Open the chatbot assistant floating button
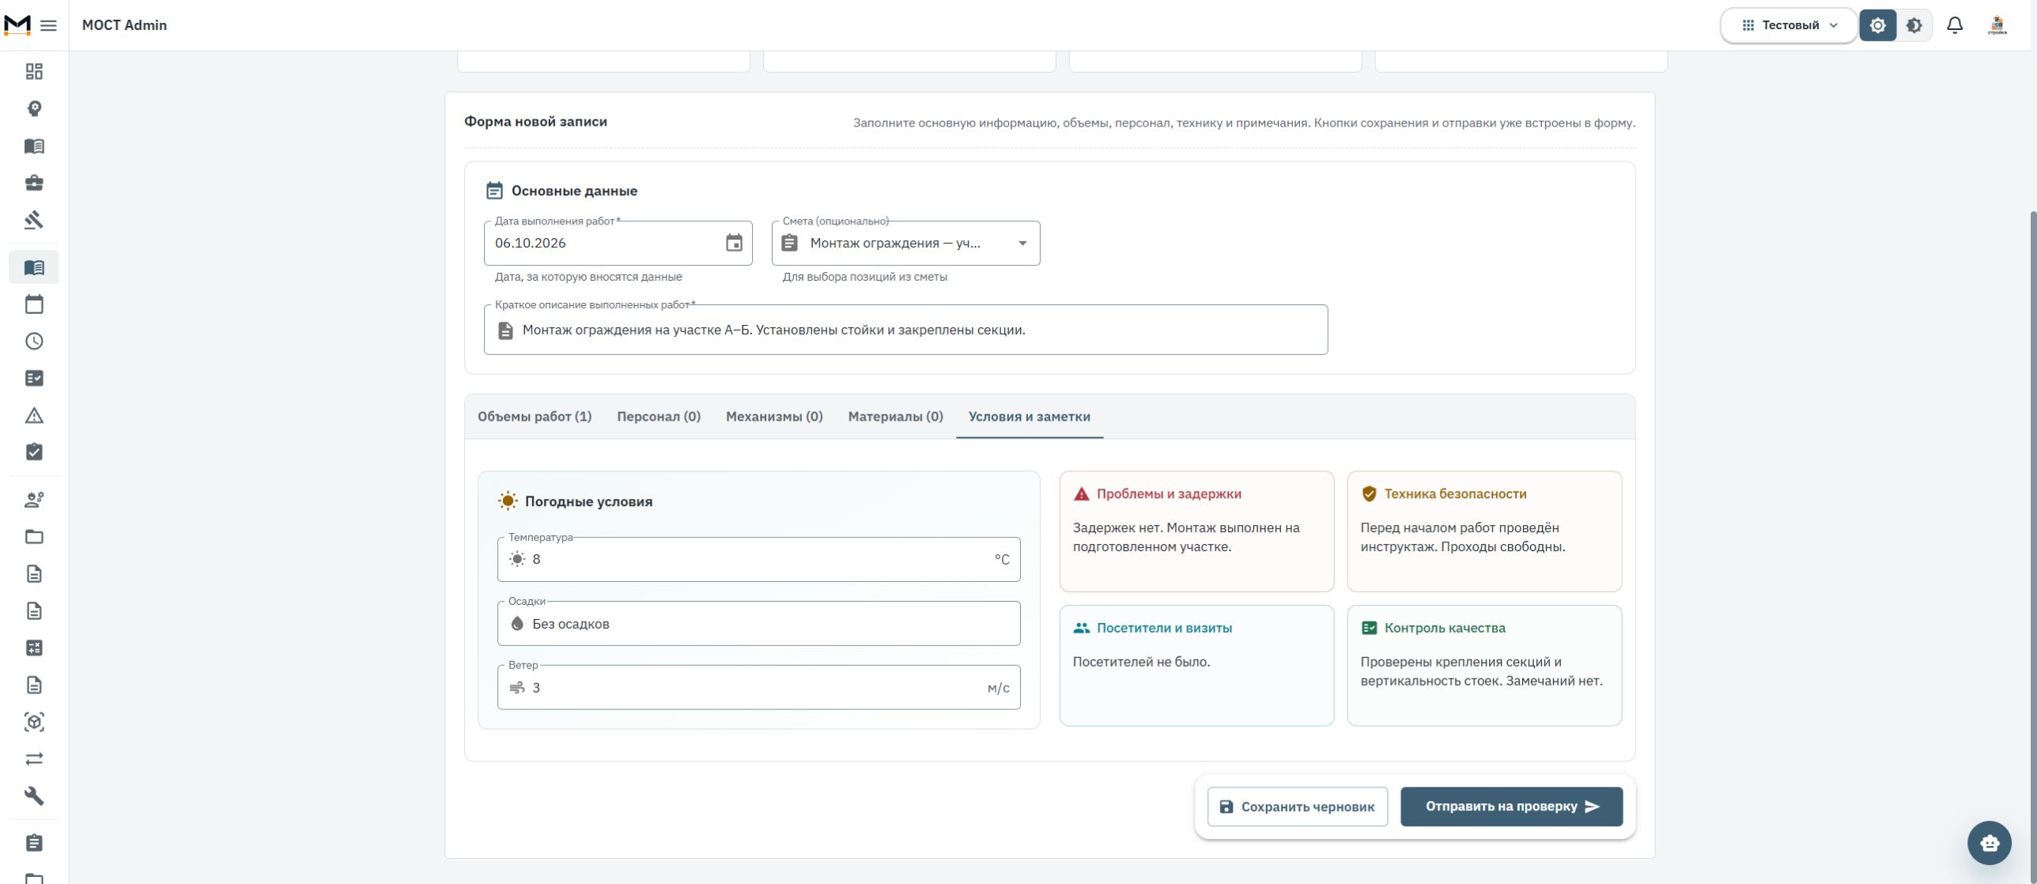 [x=1990, y=843]
